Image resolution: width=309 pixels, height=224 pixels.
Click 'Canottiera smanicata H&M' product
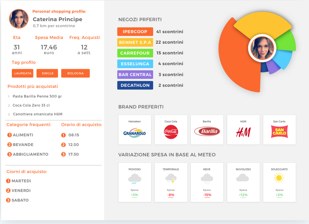(x=38, y=114)
